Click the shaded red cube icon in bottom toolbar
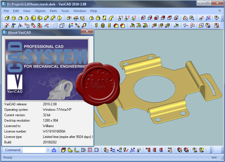The height and width of the screenshot is (162, 225). (x=63, y=150)
